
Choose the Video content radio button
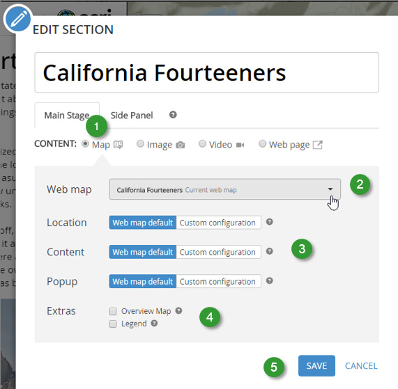click(202, 143)
